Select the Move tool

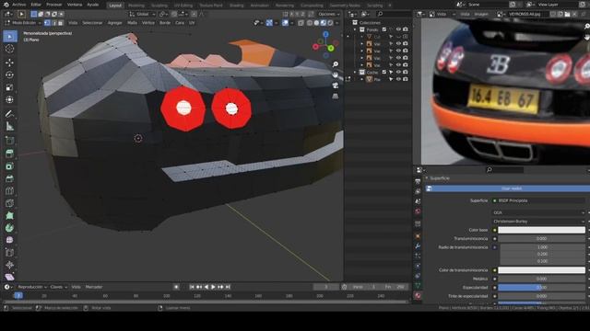(10, 63)
